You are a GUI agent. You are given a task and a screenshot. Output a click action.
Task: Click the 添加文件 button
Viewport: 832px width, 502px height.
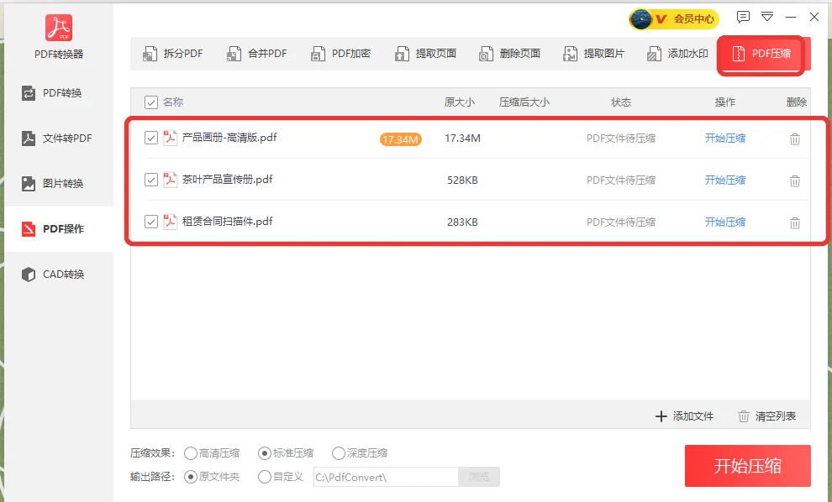[x=684, y=416]
